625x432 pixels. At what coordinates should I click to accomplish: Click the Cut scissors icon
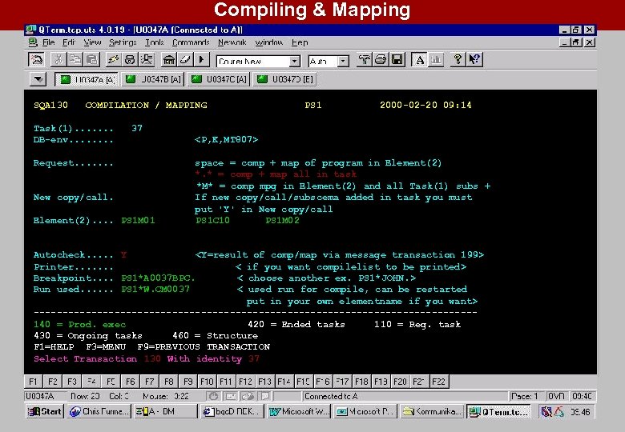point(58,60)
